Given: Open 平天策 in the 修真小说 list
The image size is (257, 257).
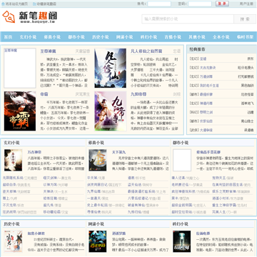Looking at the screenshot, I should pyautogui.click(x=92, y=178).
